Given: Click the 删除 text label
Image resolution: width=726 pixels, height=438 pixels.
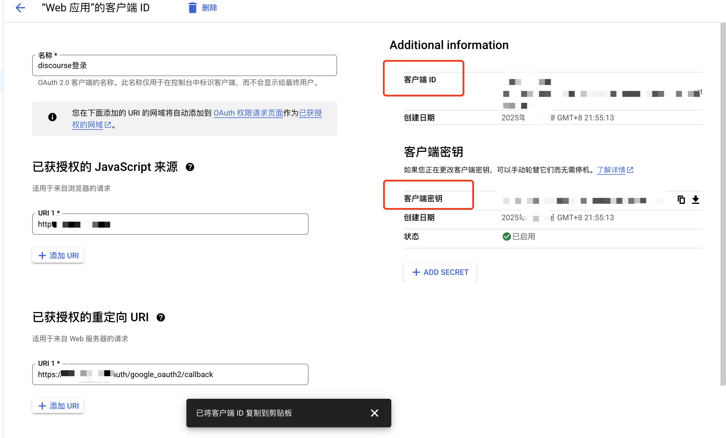Looking at the screenshot, I should (x=209, y=8).
